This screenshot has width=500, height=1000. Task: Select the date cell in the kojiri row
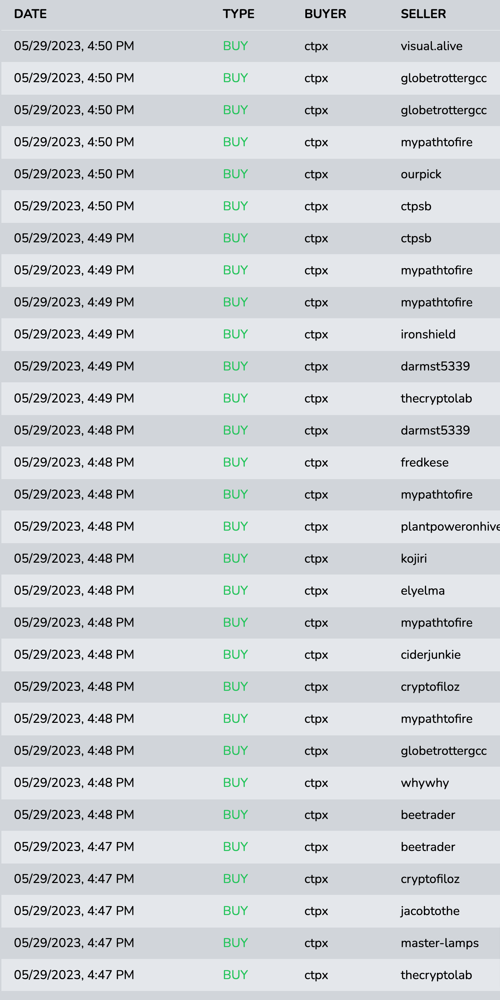[x=74, y=558]
